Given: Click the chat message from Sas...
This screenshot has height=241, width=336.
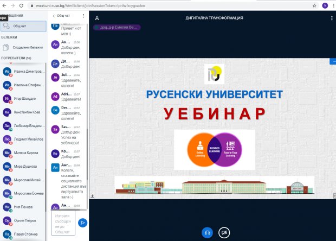Looking at the screenshot, I should tap(69, 135).
